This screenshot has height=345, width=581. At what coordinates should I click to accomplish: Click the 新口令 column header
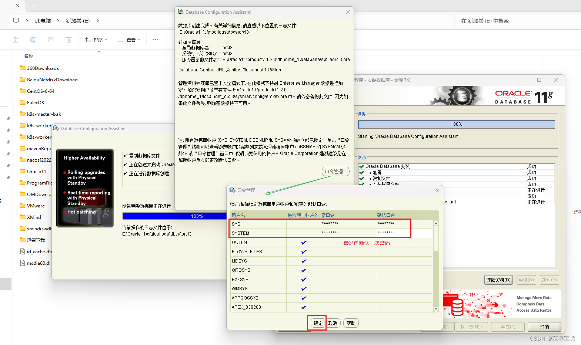pyautogui.click(x=348, y=215)
